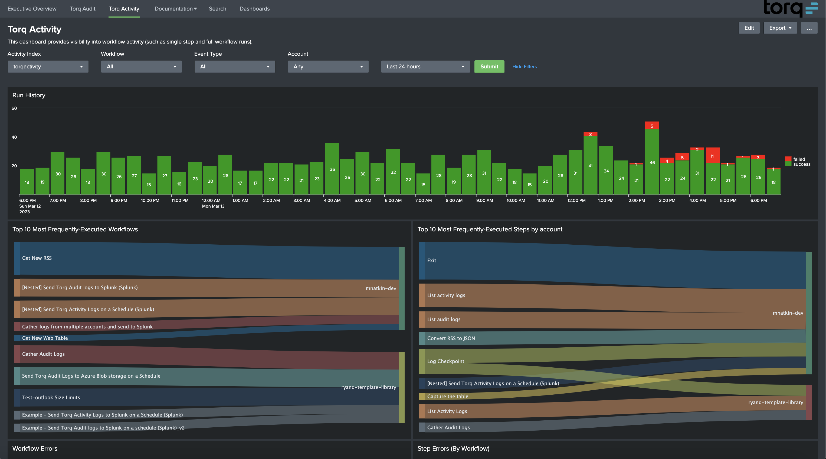Select the Get New RSS workflow node

tap(17, 258)
